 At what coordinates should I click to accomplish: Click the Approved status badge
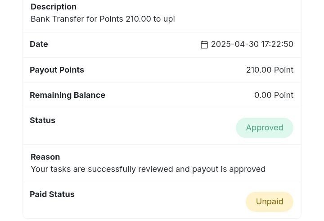click(x=265, y=128)
